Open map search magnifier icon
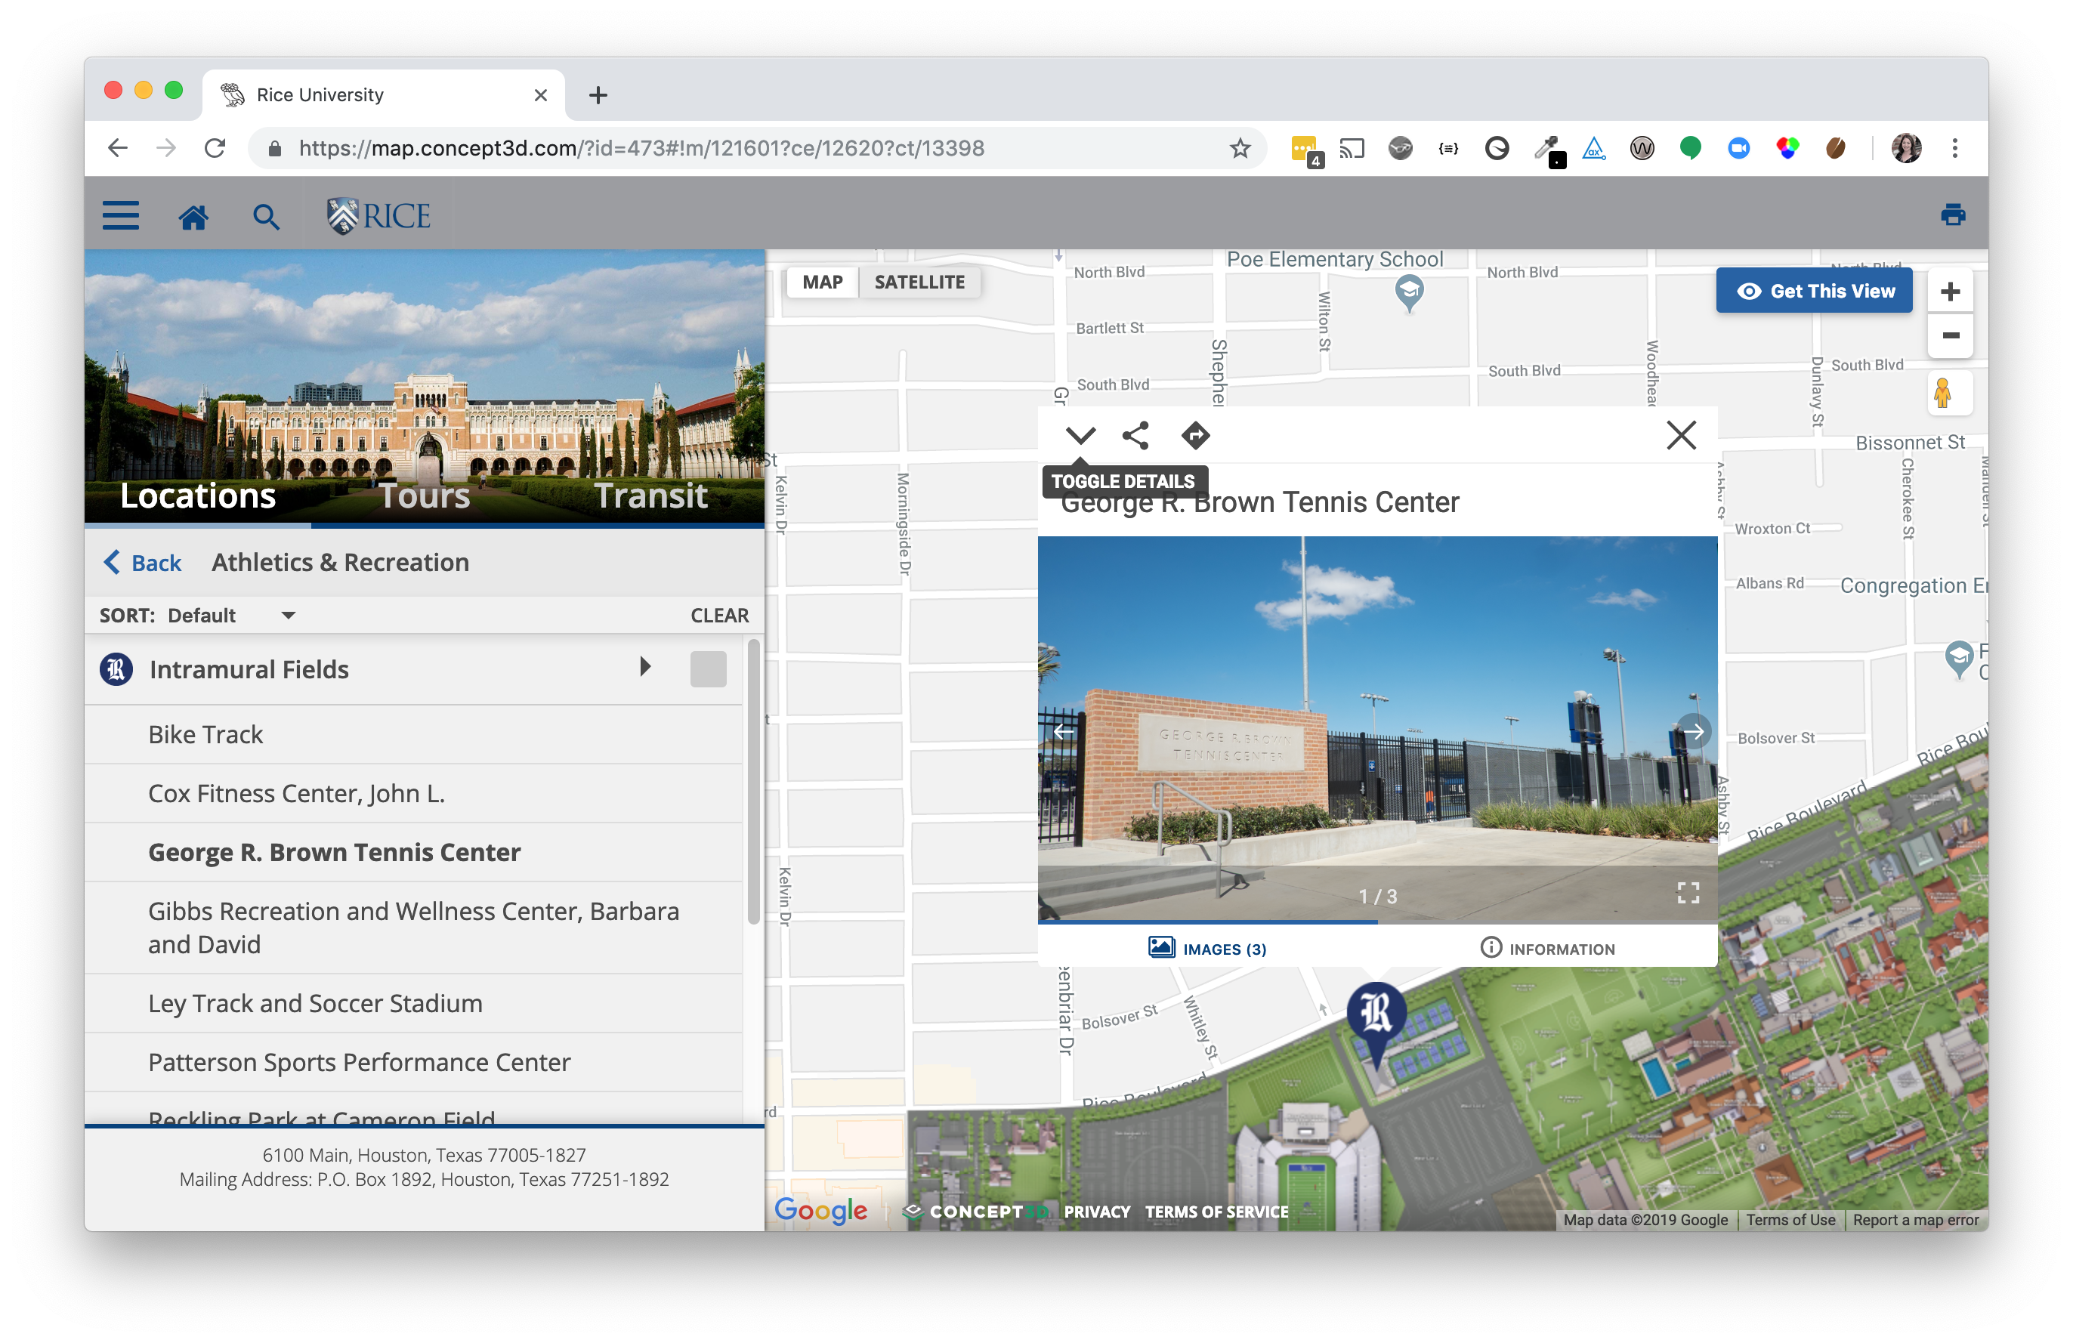Screen dimensions: 2073x1343 pos(266,217)
